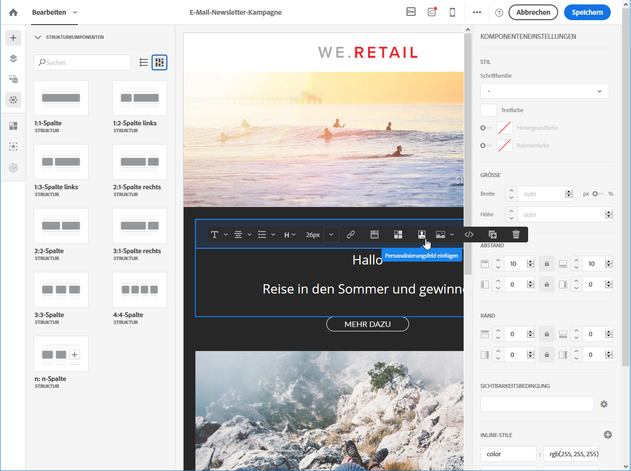Delete the selected component with trash icon

[x=516, y=235]
